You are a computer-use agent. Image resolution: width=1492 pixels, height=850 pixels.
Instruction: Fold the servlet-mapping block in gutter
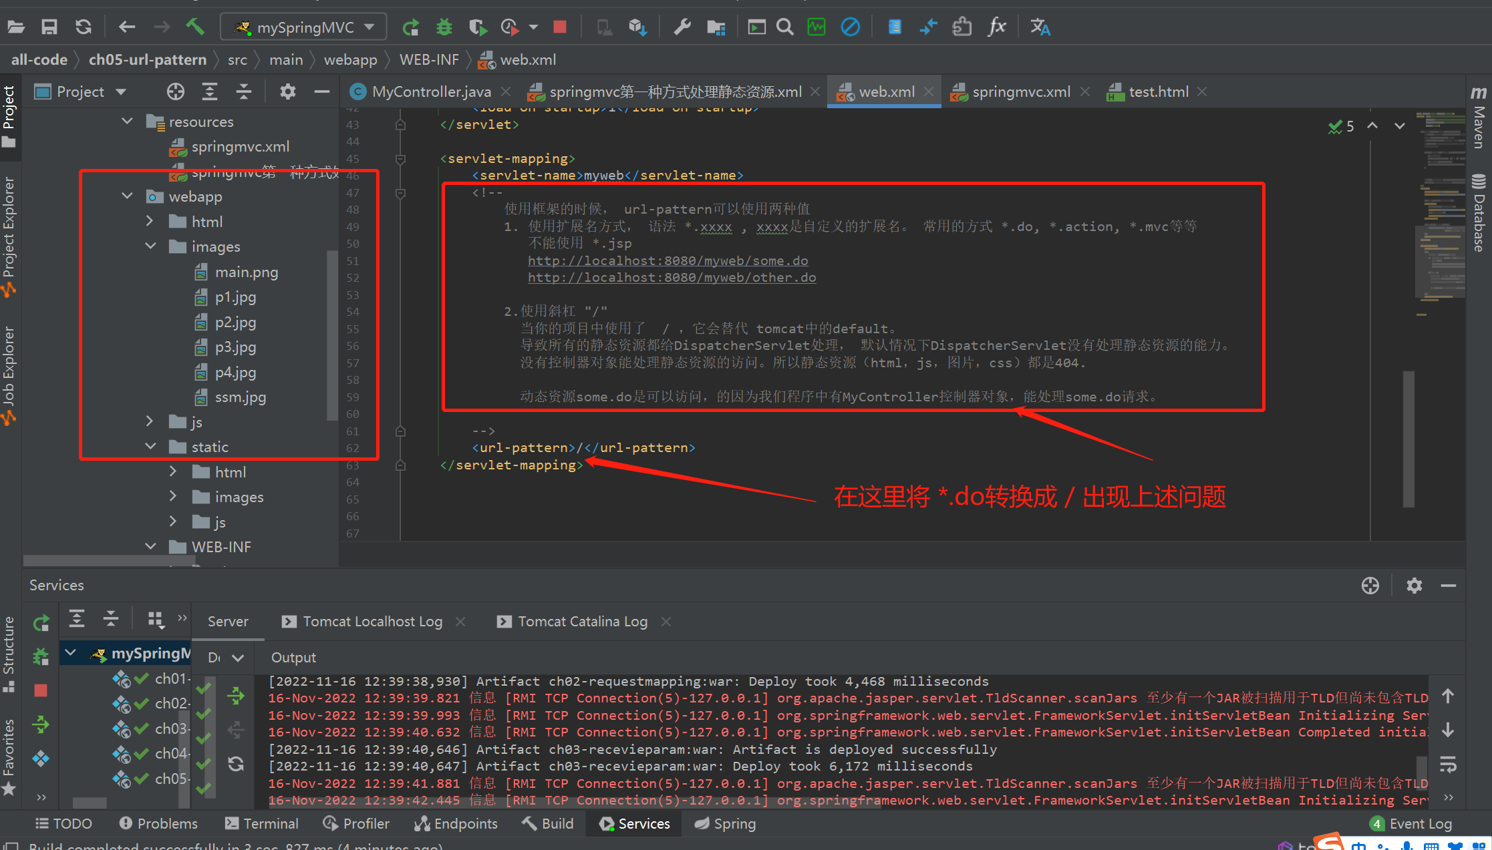[400, 159]
